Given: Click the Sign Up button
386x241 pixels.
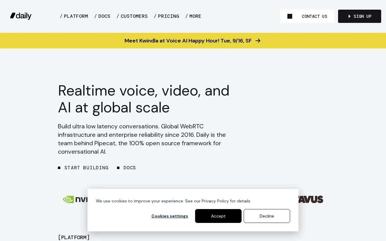Looking at the screenshot, I should (359, 16).
